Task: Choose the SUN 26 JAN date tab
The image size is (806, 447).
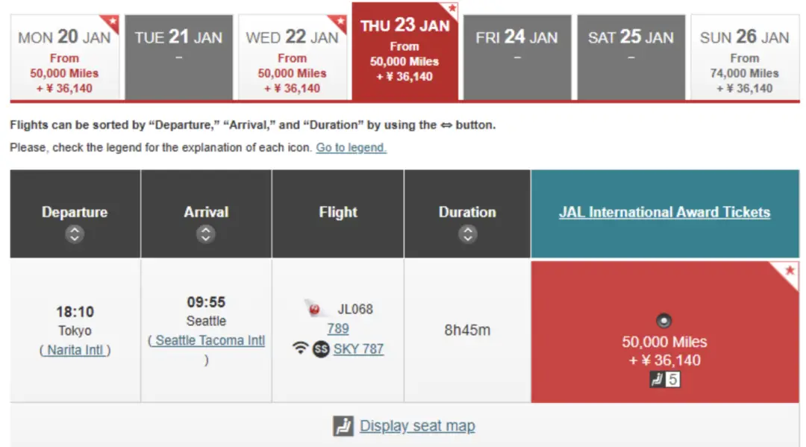Action: click(744, 57)
